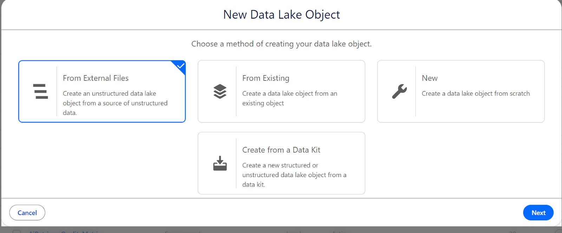
Task: Select "Create from a Data Kit" heading
Action: coord(281,150)
